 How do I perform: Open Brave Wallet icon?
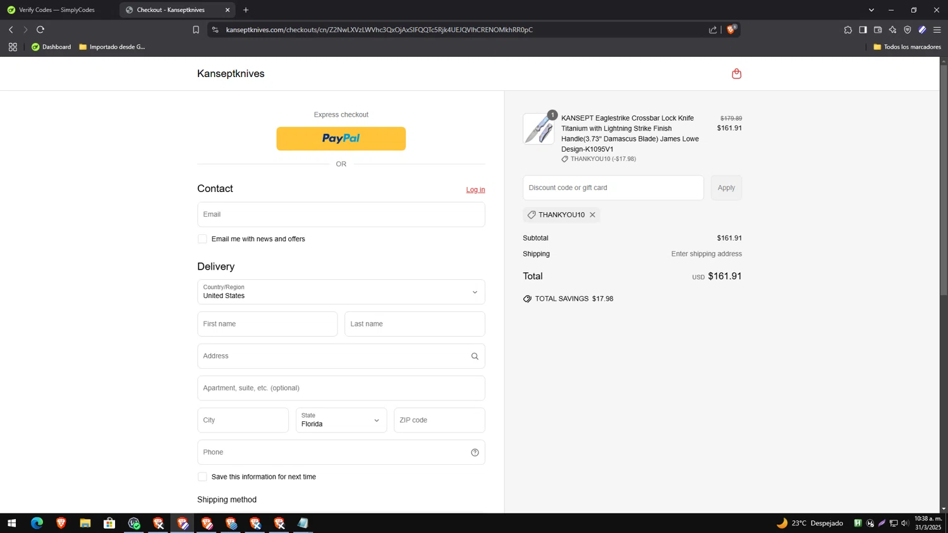(x=878, y=30)
